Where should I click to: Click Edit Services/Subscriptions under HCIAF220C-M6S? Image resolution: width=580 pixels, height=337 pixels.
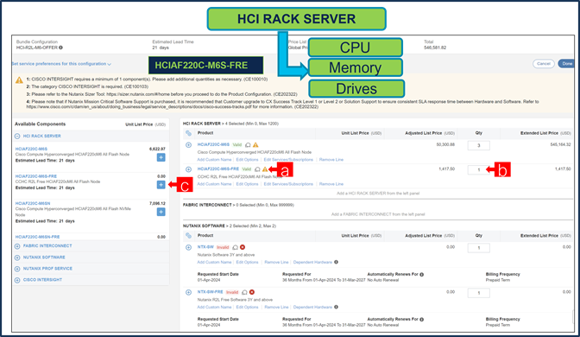[x=288, y=160]
